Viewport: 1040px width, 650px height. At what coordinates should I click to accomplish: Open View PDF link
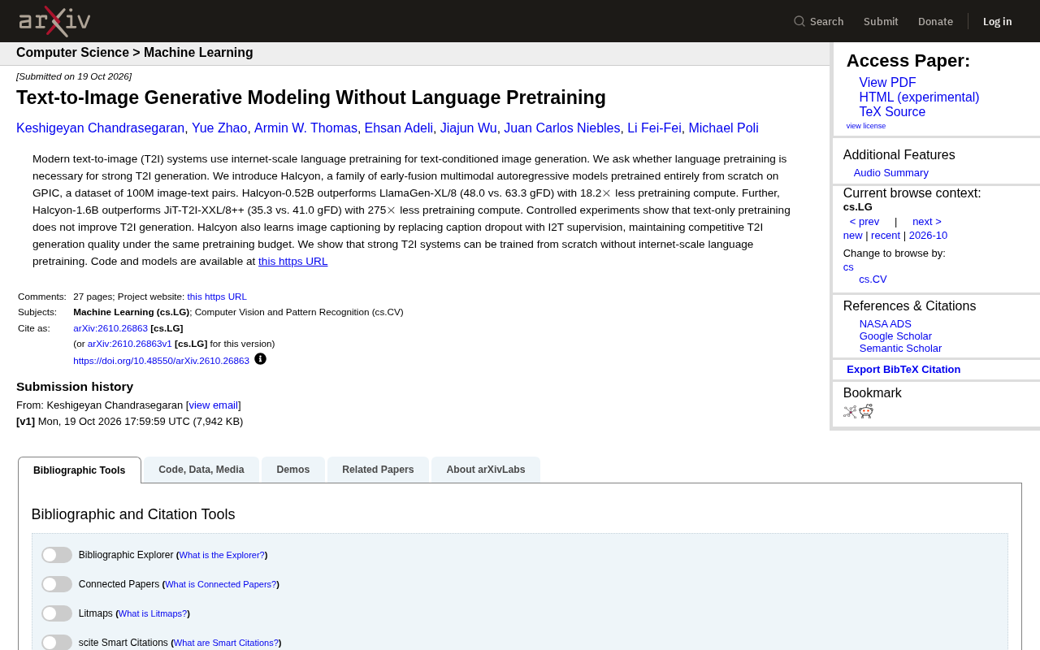tap(887, 83)
